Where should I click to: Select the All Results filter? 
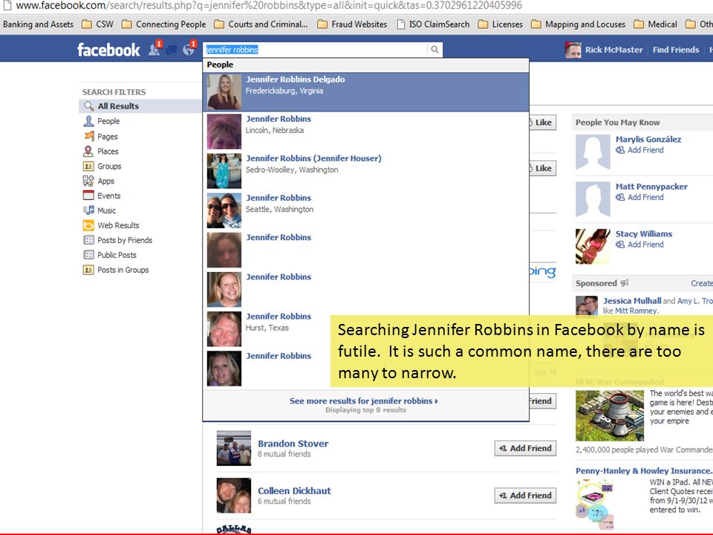[141, 106]
